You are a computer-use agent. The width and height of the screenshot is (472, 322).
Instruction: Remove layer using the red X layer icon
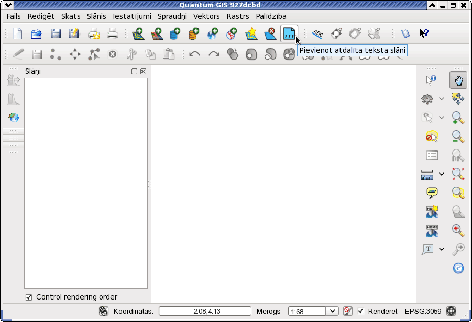(x=270, y=33)
